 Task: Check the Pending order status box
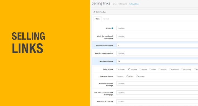[x=159, y=69]
